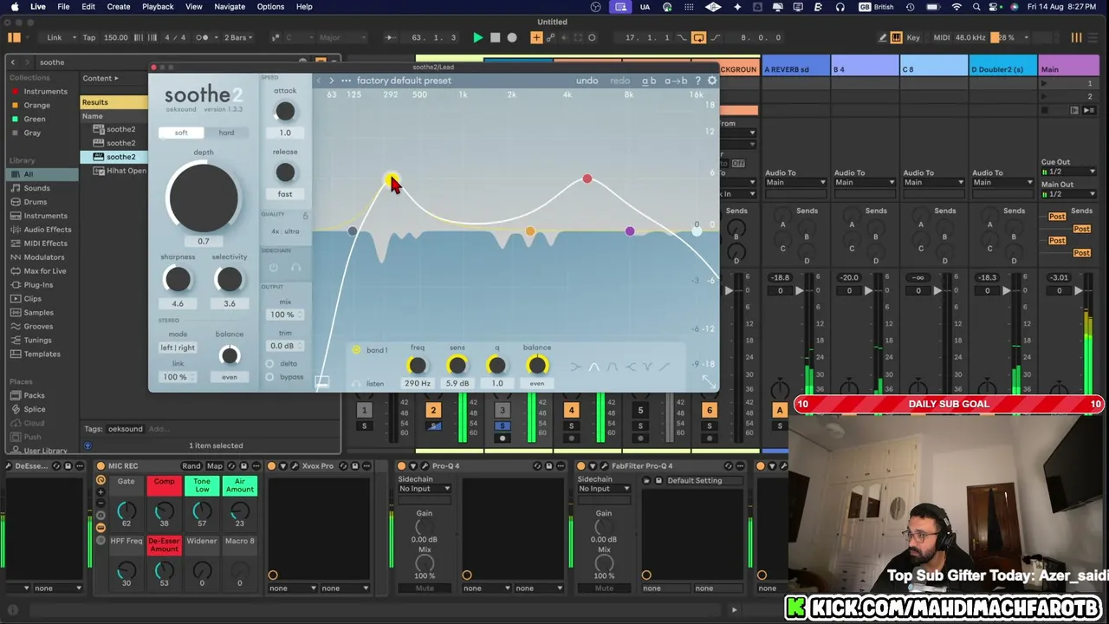
Task: Click the orange band node on curve
Action: [530, 231]
